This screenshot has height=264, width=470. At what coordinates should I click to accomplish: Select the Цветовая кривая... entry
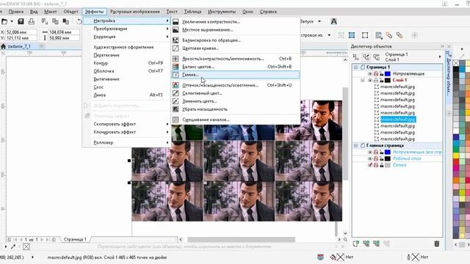coord(236,48)
